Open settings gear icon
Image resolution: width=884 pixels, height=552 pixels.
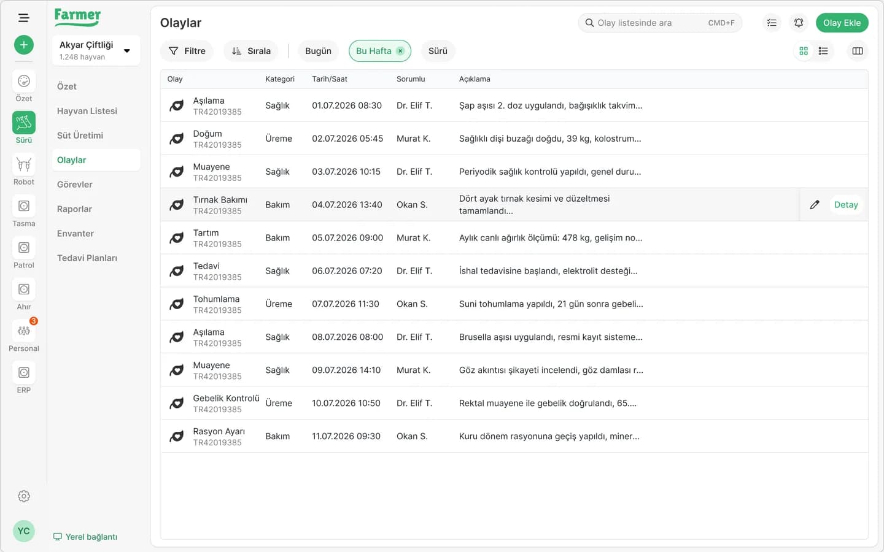[x=24, y=496]
